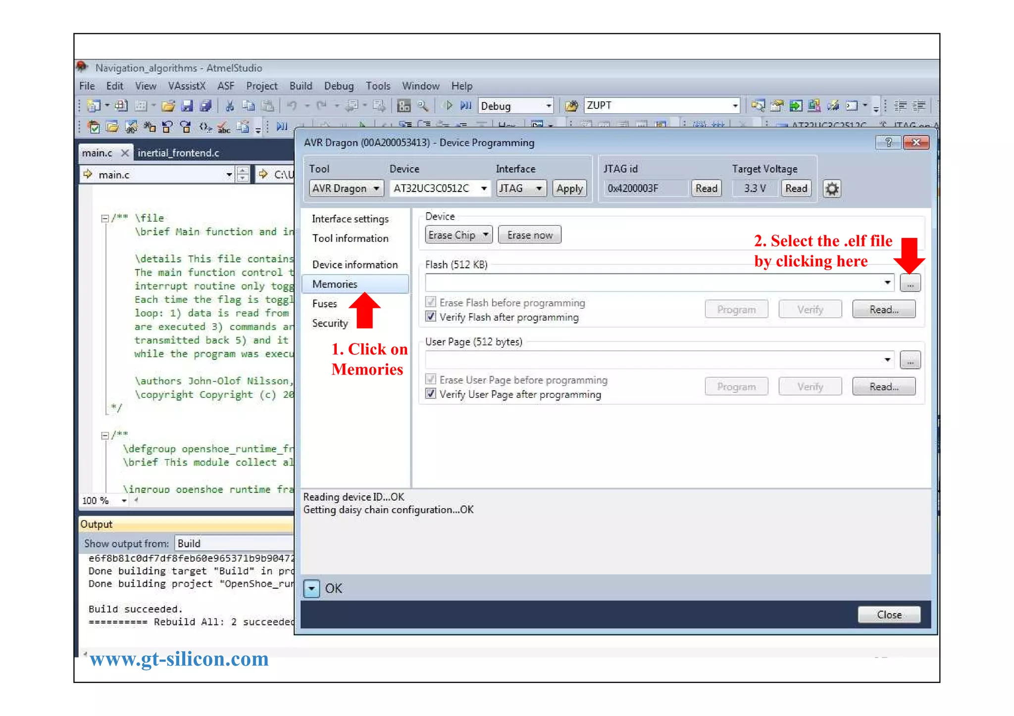Open the JTAG interface dropdown
This screenshot has height=716, width=1014.
[521, 189]
